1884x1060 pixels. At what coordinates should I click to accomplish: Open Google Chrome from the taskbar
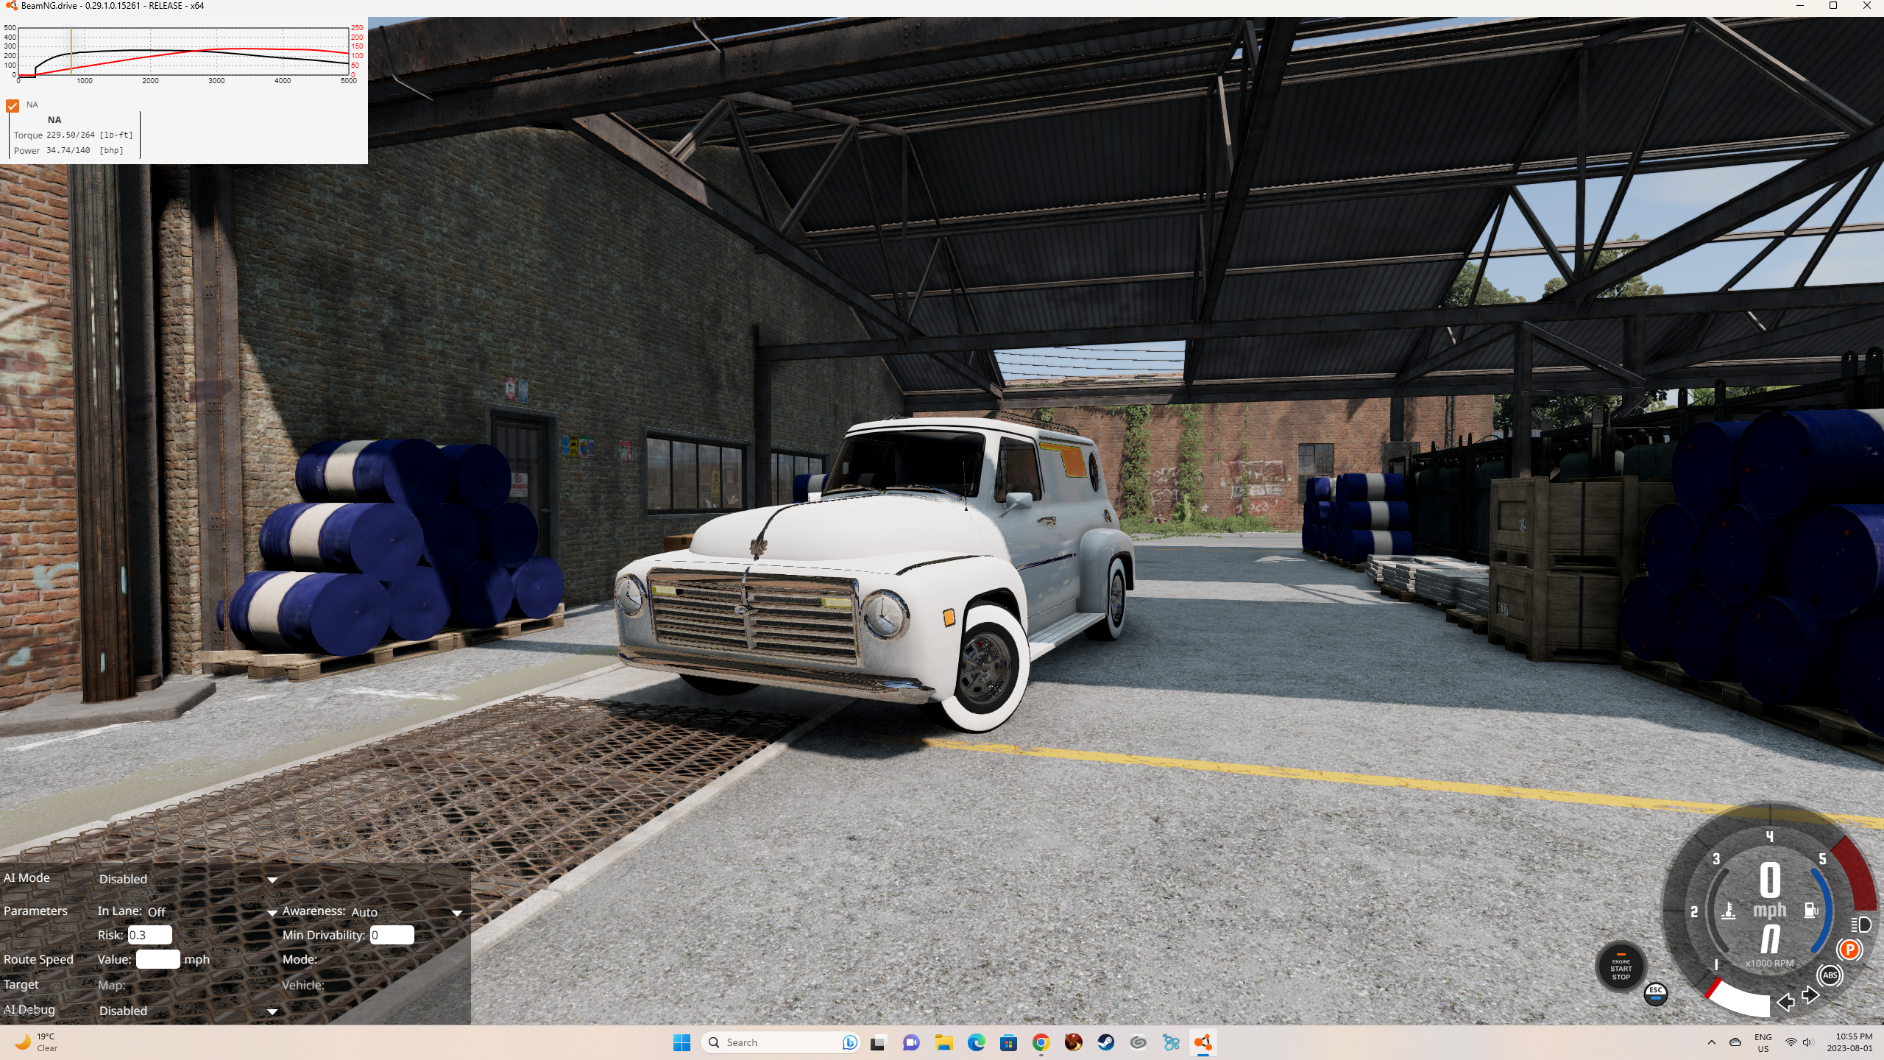click(1041, 1042)
